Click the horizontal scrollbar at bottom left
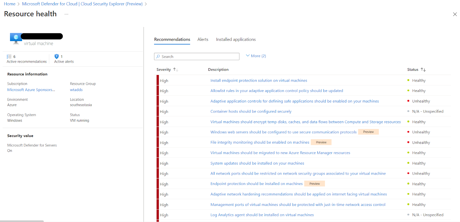 click(x=22, y=221)
